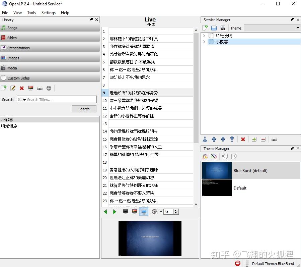Edit the selected theme with the wizard icon

tap(214, 156)
